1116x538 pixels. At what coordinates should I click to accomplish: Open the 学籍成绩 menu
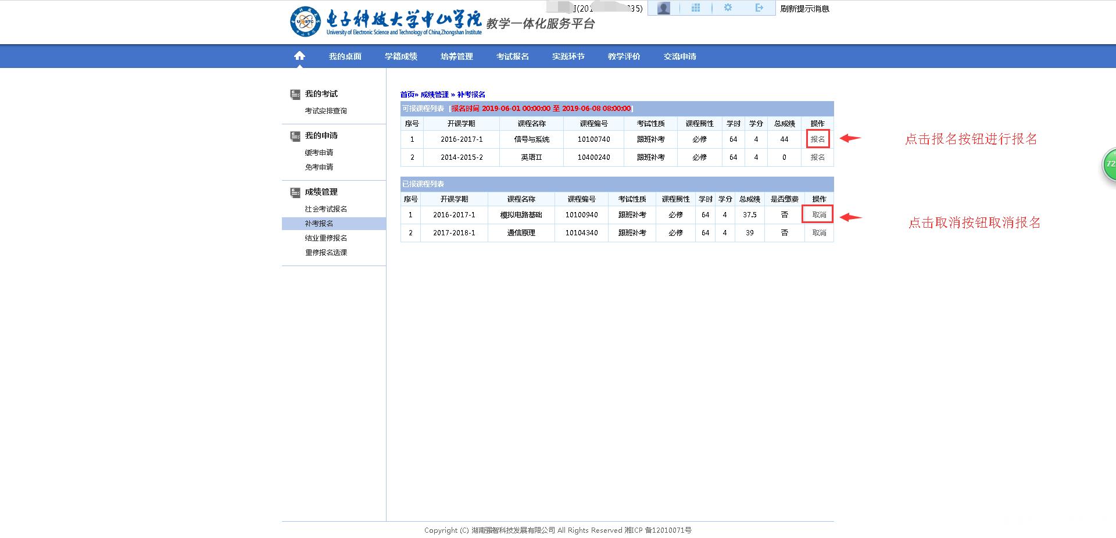[x=400, y=56]
